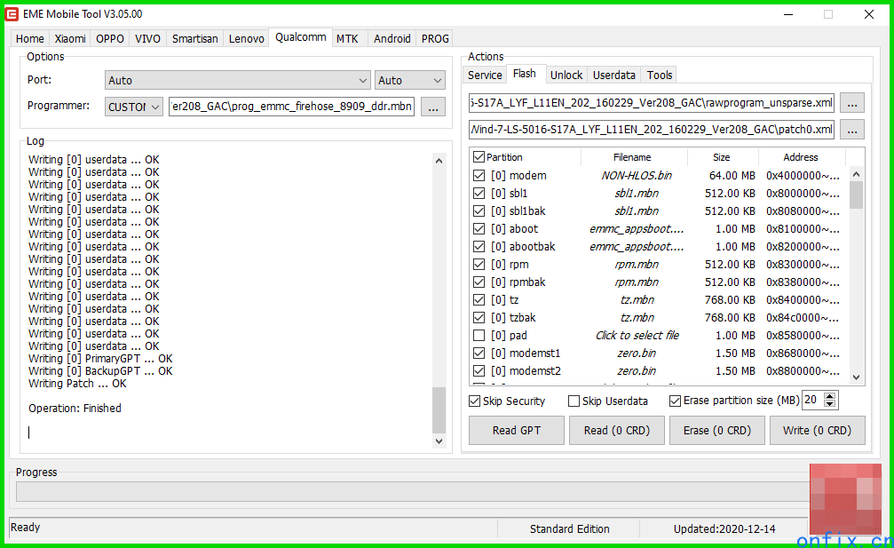Uncheck the sbl1bak partition checkbox

coord(479,211)
